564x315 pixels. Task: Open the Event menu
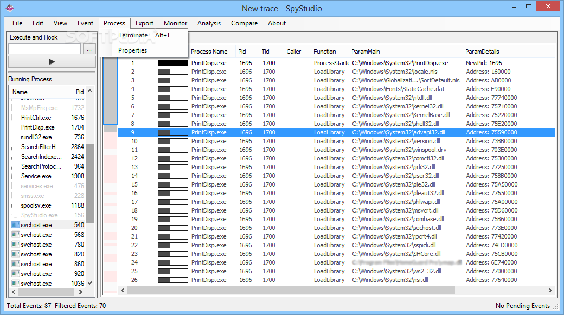tap(85, 23)
